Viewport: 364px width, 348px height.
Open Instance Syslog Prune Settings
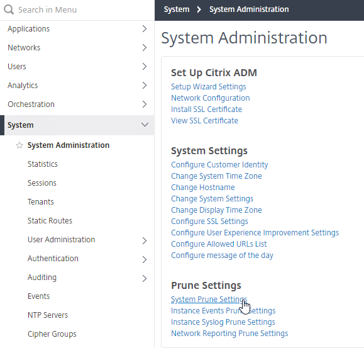tap(223, 322)
